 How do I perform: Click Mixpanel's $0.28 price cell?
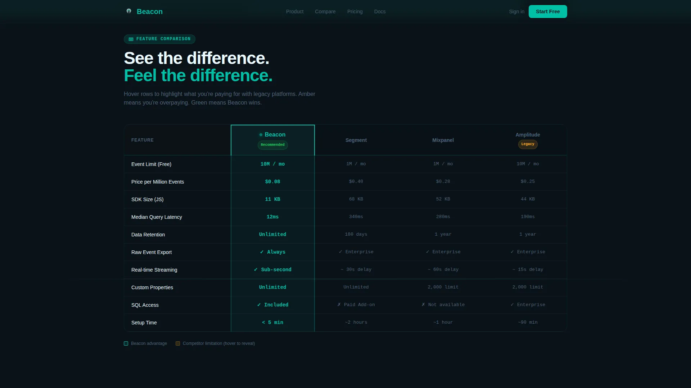tap(443, 182)
